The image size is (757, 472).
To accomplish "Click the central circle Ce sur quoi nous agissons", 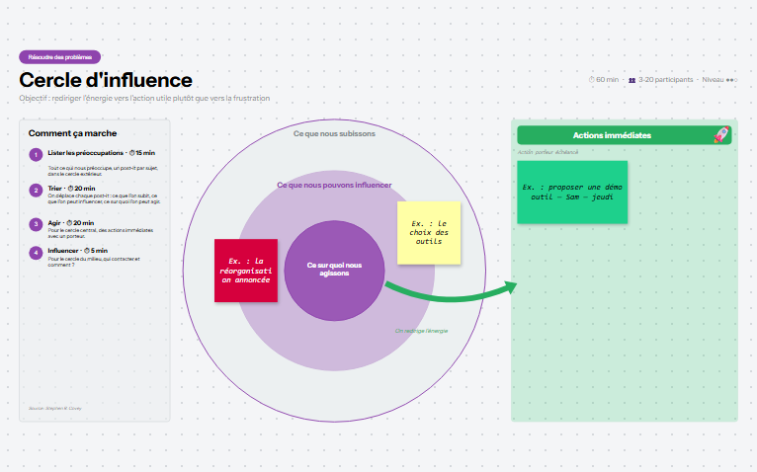I will point(334,271).
